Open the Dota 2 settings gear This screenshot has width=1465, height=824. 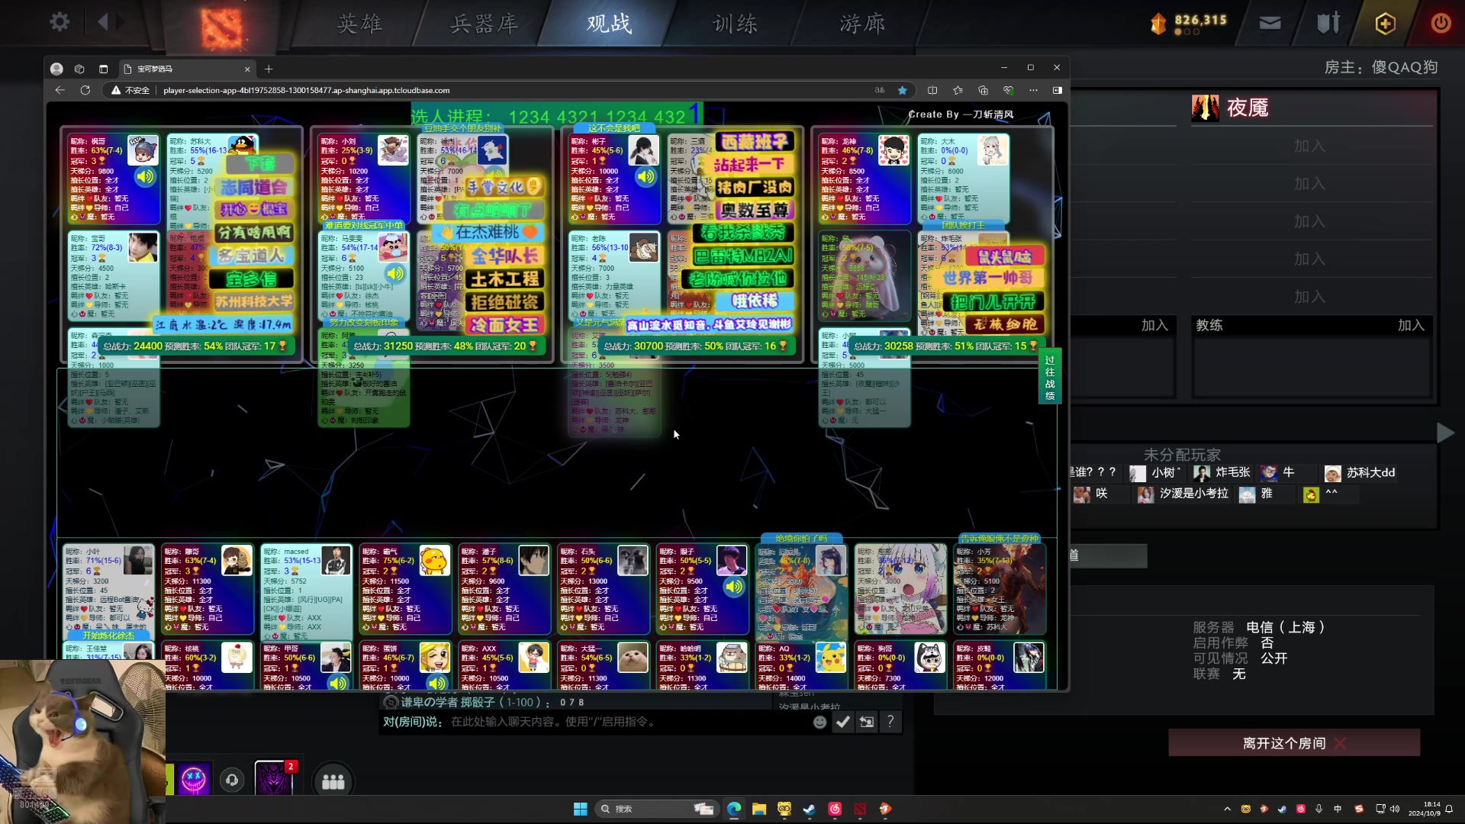click(60, 22)
